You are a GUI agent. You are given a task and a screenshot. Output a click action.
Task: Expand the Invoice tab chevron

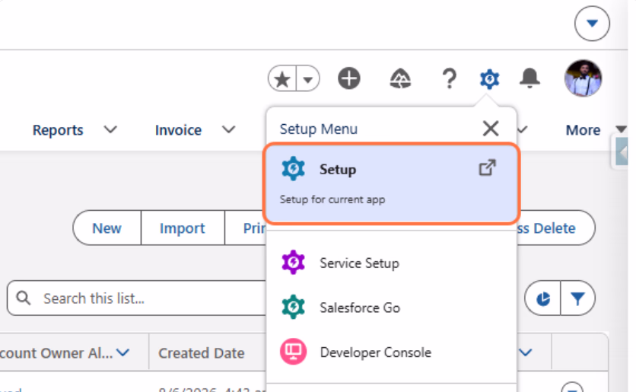(x=229, y=130)
